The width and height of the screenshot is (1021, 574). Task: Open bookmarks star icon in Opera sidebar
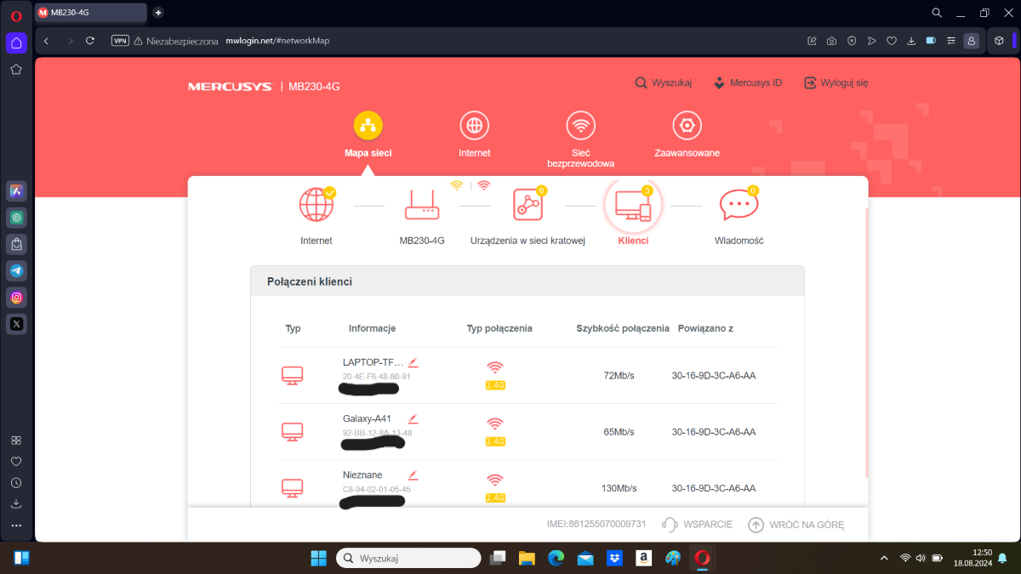(16, 70)
